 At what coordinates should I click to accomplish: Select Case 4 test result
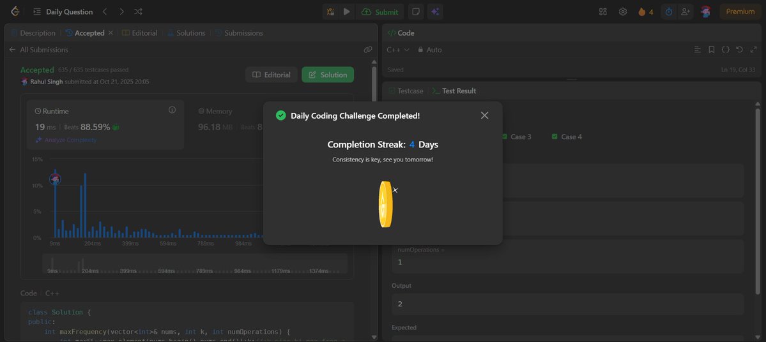(567, 137)
